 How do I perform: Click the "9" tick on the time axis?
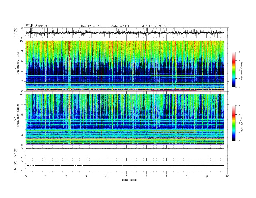click(207, 176)
